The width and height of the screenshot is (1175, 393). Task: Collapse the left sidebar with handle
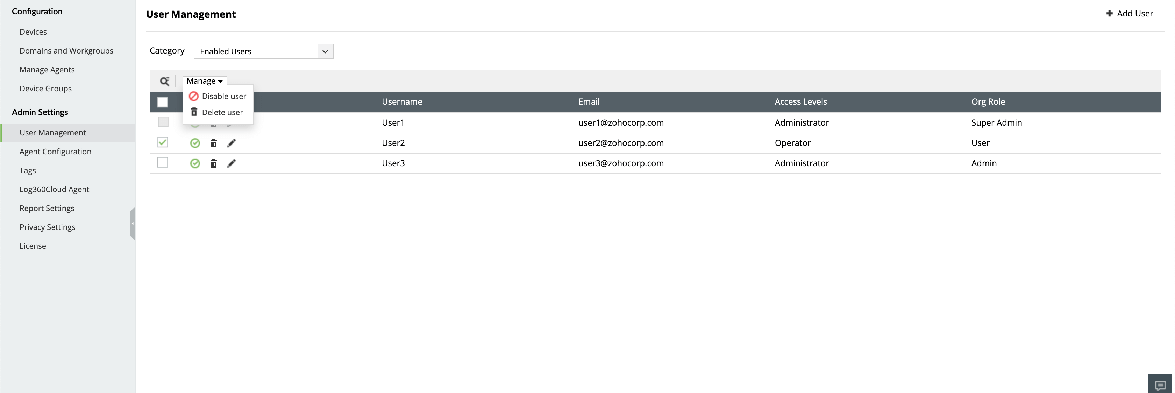tap(133, 224)
